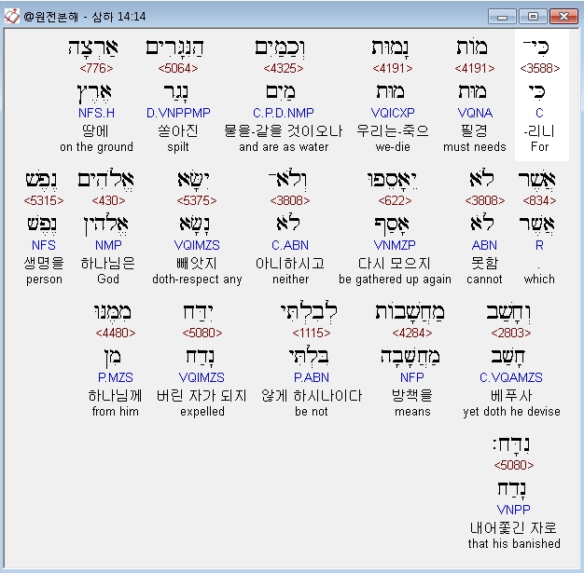584x573 pixels.
Task: Click Strong's number <4480>
Action: 116,333
